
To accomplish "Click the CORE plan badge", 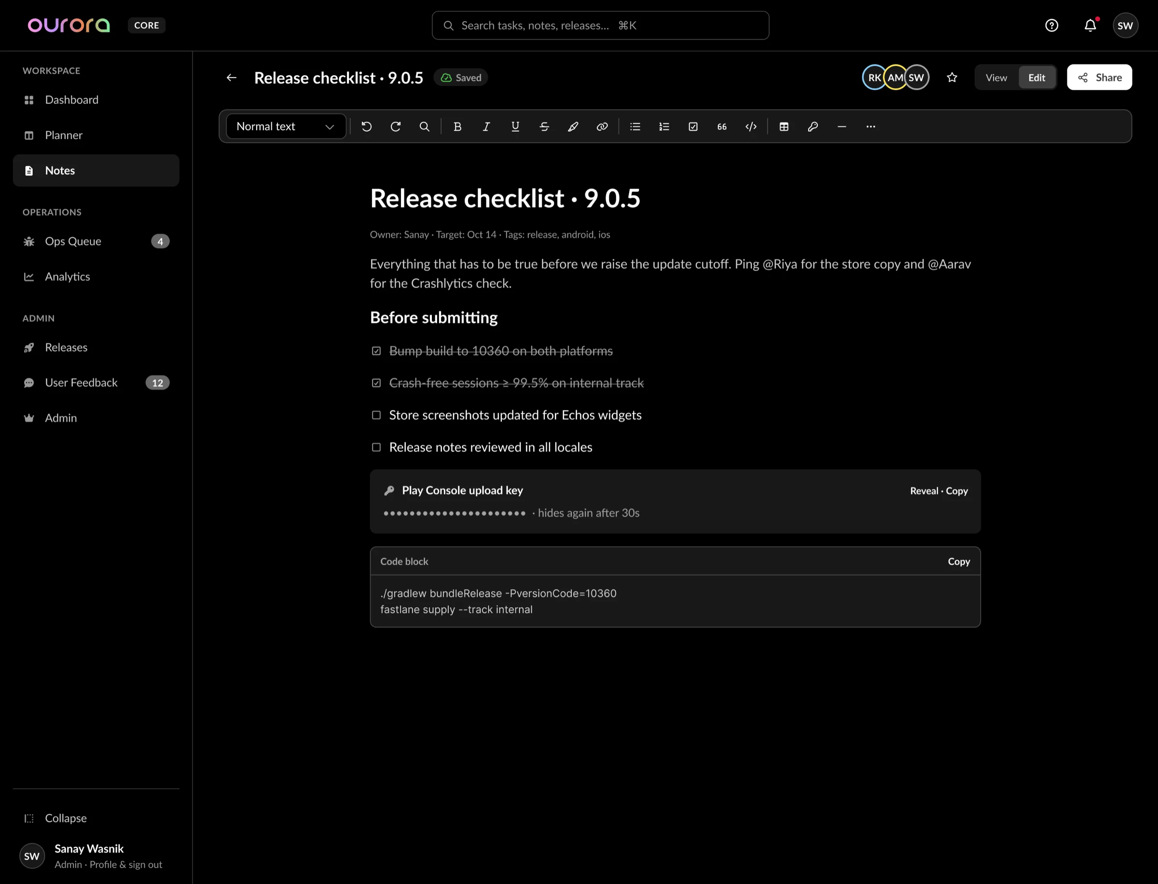I will click(x=146, y=25).
